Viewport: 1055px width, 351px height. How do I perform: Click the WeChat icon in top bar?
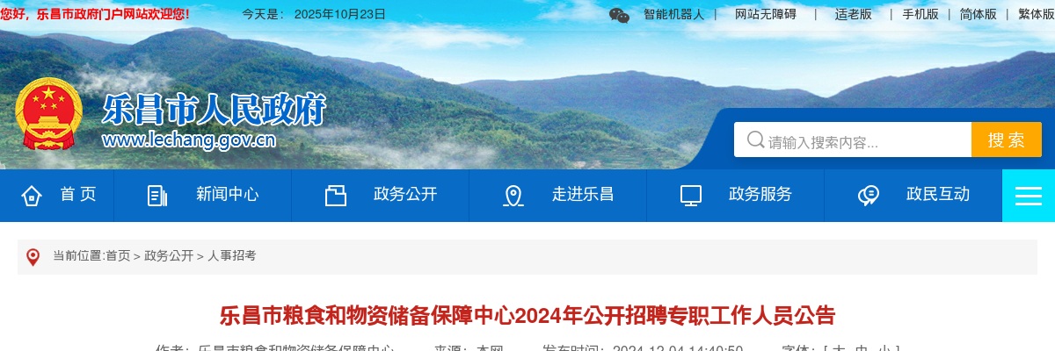(619, 15)
